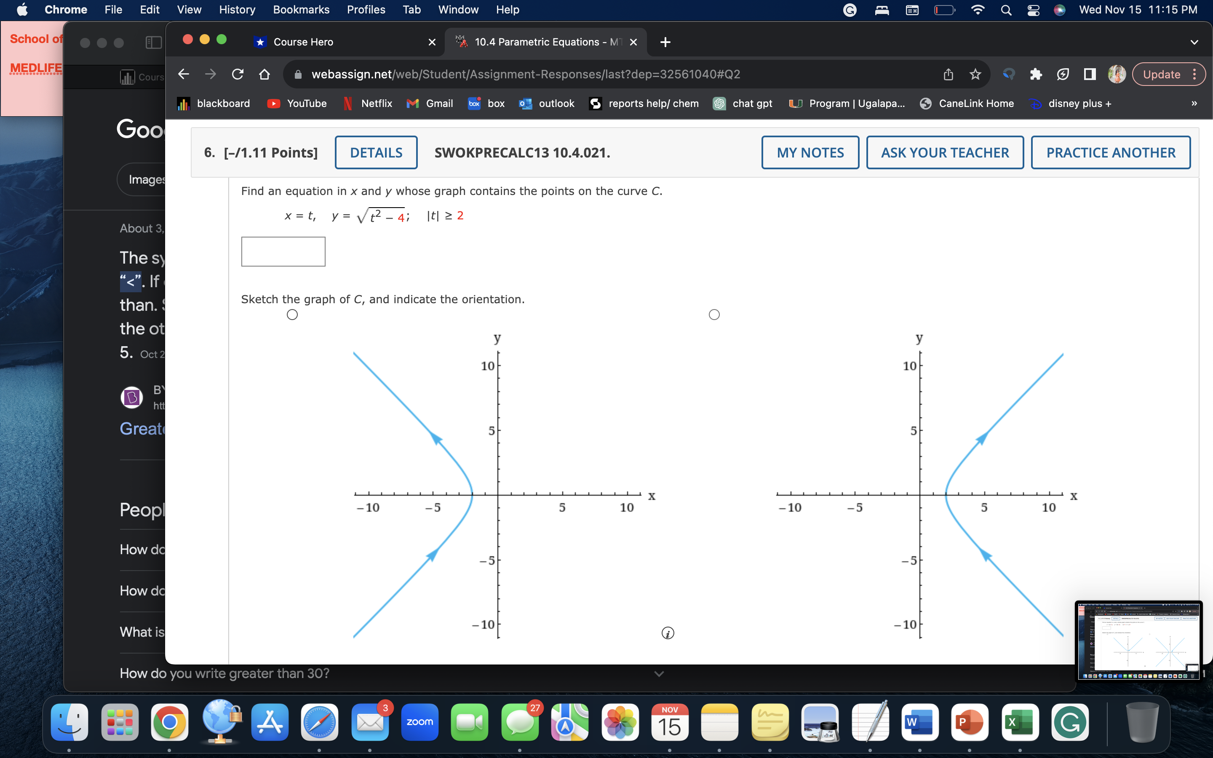Expand the chevron under the question text
The image size is (1213, 758).
658,674
